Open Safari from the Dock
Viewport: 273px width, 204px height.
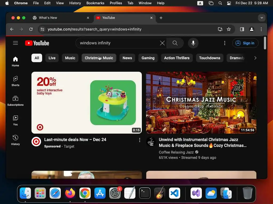click(x=55, y=193)
